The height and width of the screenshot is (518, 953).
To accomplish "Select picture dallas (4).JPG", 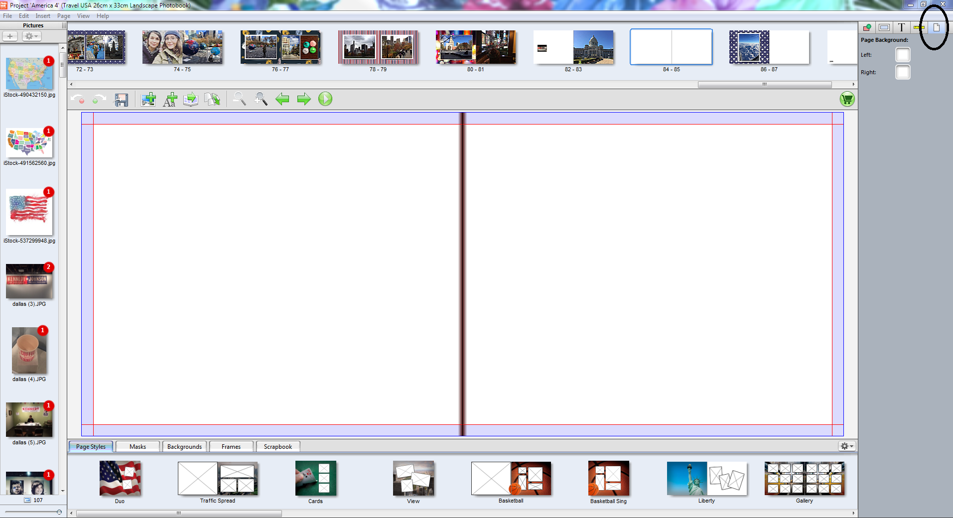I will point(29,351).
